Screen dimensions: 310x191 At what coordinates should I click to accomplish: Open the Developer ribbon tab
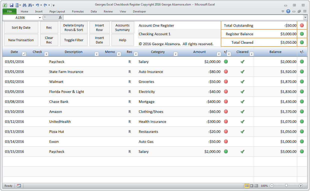point(139,11)
